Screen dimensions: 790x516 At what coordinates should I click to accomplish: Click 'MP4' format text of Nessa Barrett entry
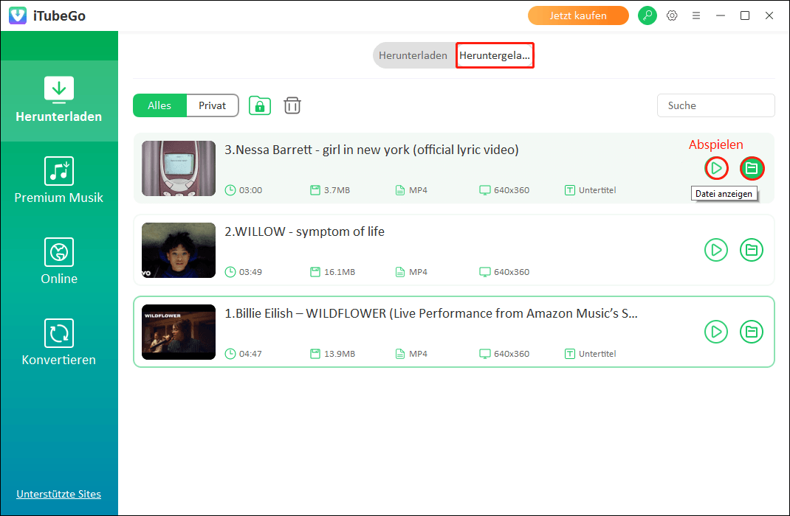(x=418, y=190)
